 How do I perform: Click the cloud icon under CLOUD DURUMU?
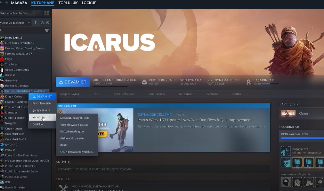click(144, 81)
